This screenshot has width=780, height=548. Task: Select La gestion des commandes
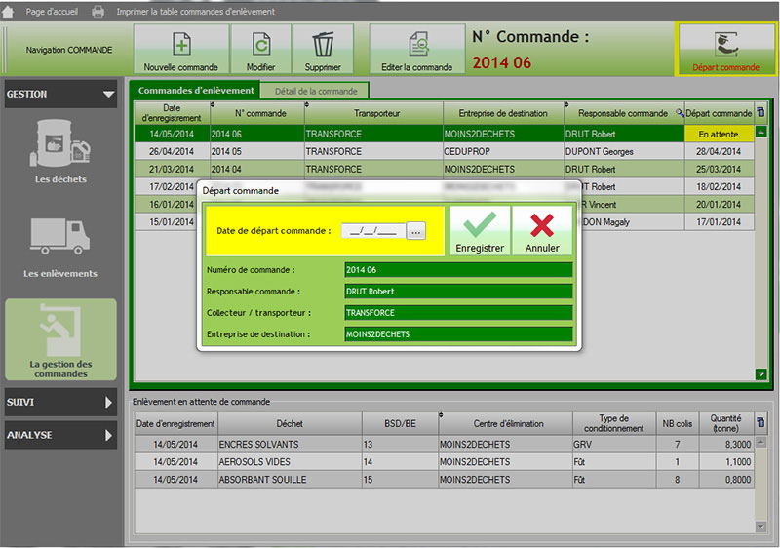(x=60, y=339)
